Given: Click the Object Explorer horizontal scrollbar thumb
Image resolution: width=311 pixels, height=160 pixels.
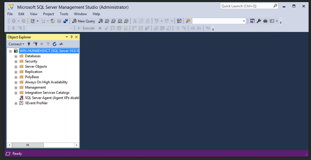Looking at the screenshot, I should click(28, 145).
